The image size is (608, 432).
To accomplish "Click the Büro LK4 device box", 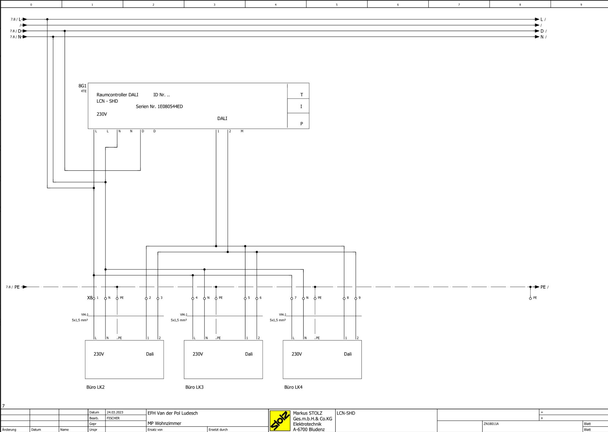I will [322, 360].
